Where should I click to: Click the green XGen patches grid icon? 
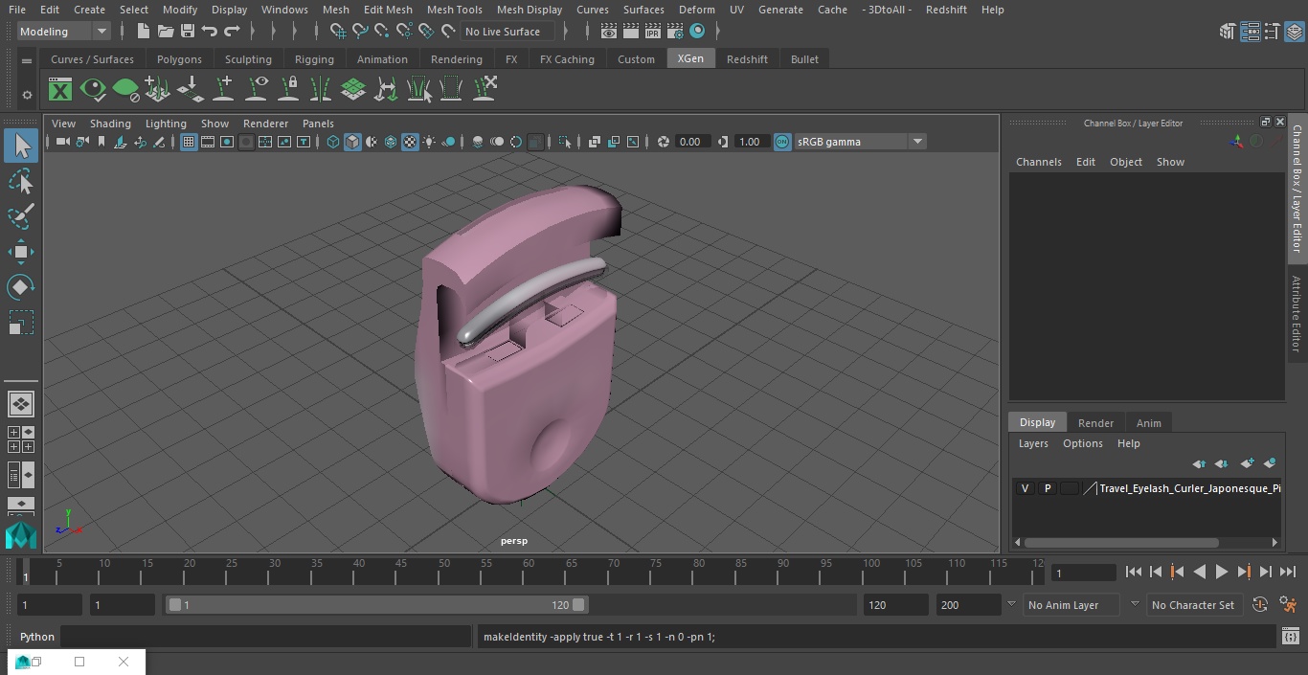coord(353,90)
